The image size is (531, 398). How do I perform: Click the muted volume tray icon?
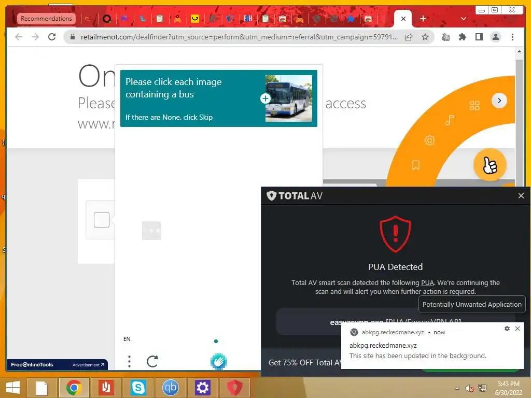[469, 388]
